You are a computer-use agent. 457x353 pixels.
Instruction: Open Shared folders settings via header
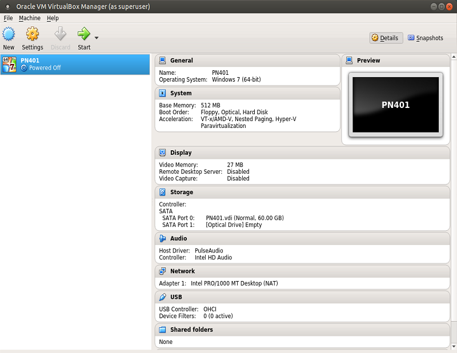point(191,330)
